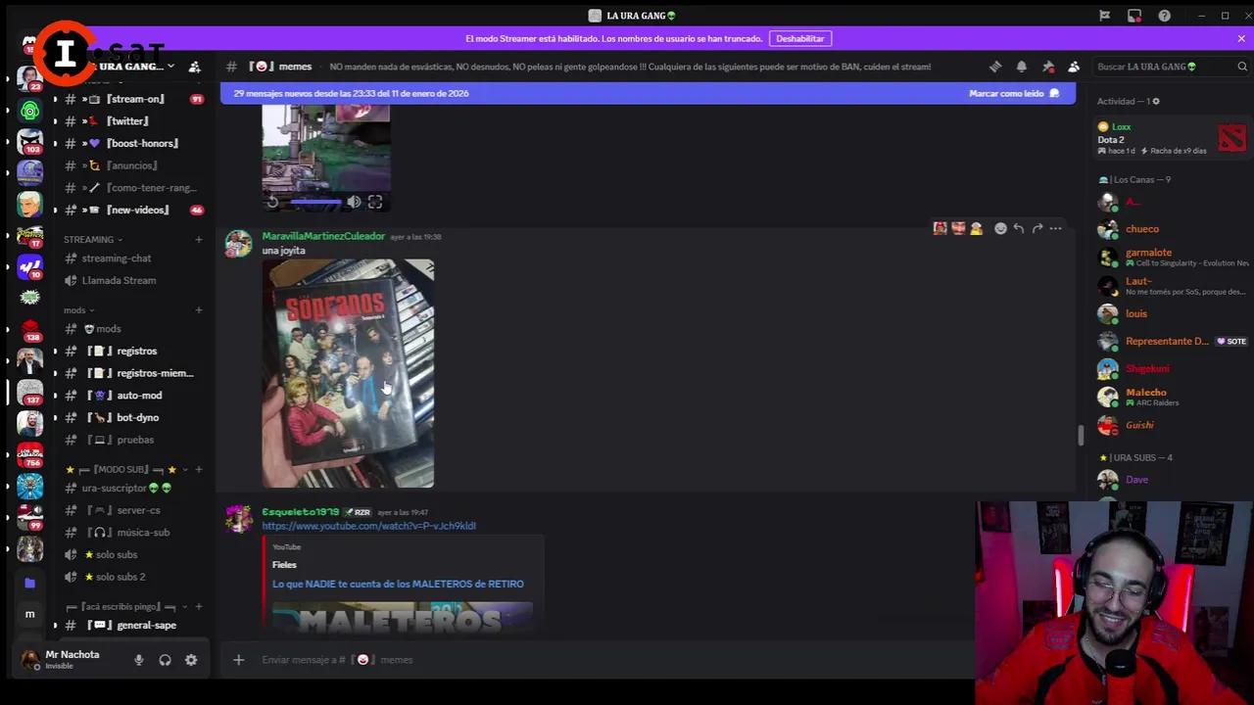
Task: Click Marcar como leído button
Action: pos(1014,93)
